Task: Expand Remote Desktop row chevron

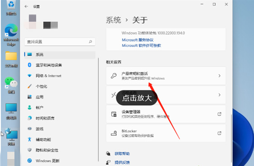Action: click(x=219, y=95)
